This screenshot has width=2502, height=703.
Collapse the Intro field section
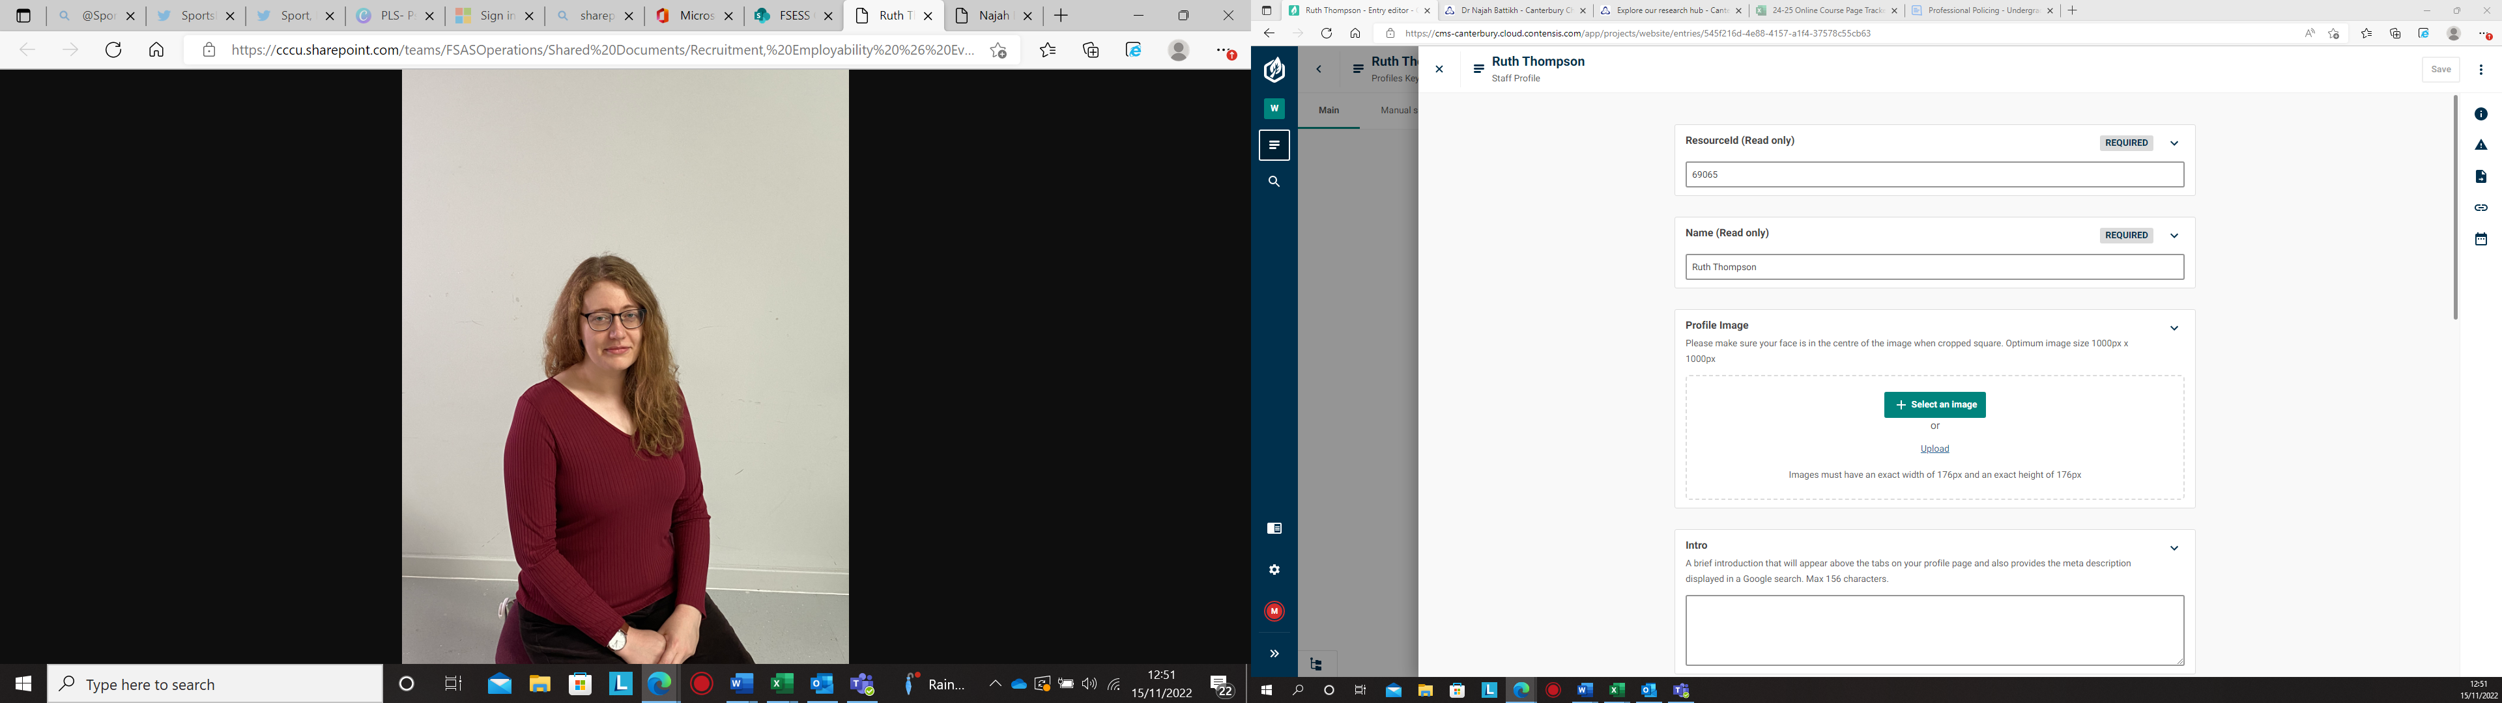click(x=2174, y=549)
